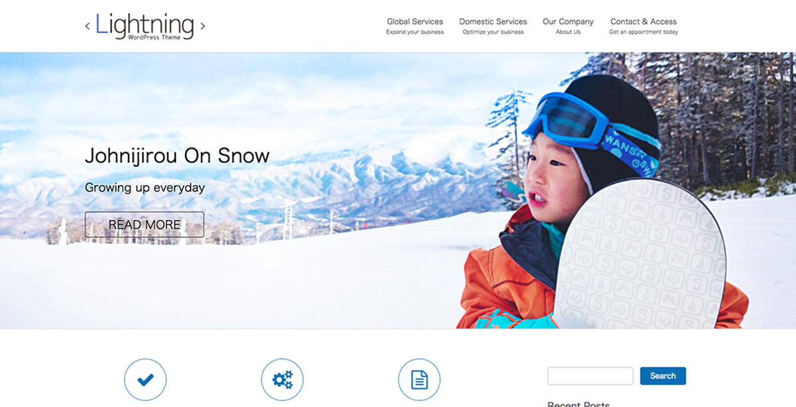Click the Get an appointment today subtext

tap(643, 32)
